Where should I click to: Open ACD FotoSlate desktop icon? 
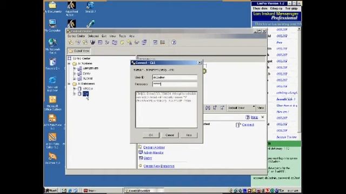pyautogui.click(x=52, y=122)
